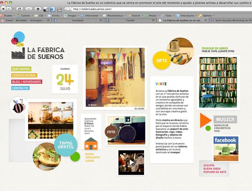The width and height of the screenshot is (252, 191).
Task: Click the bee mascot icon
Action: coord(19,106)
